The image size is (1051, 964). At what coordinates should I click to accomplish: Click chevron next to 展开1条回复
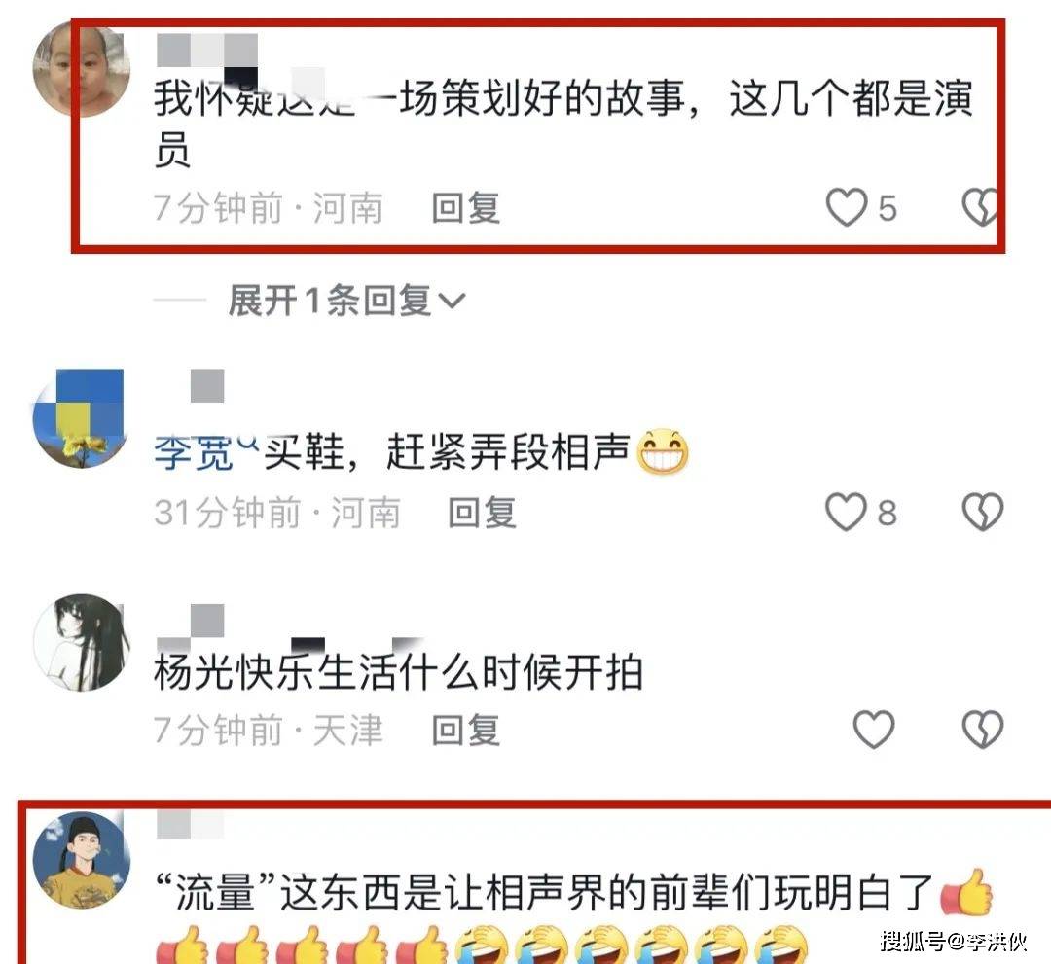(x=452, y=301)
